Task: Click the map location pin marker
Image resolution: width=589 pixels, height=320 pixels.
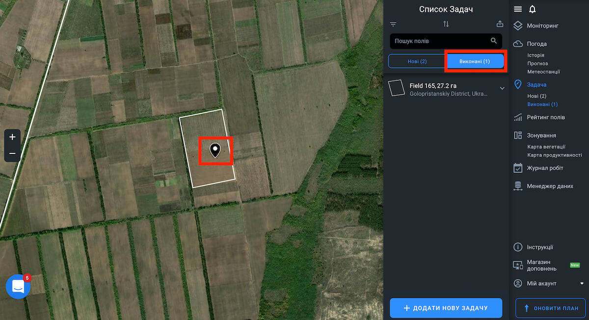Action: 215,150
